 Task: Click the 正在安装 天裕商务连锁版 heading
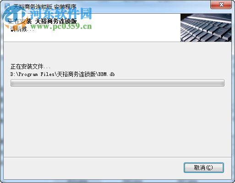[x=42, y=21]
